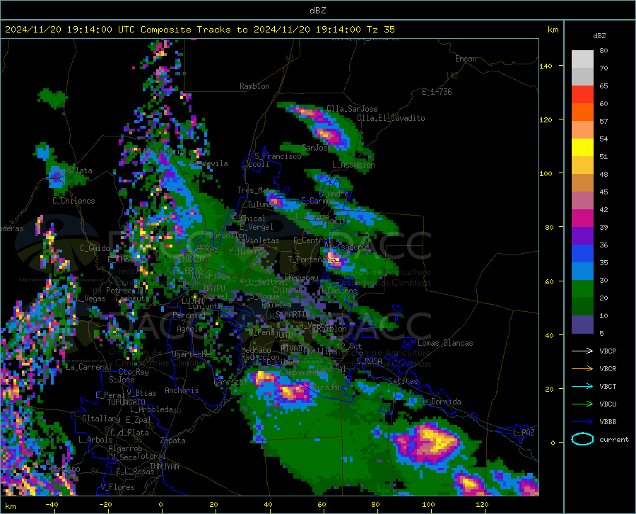Click the TUNUYAN label on map
The width and height of the screenshot is (636, 514).
pos(164,466)
